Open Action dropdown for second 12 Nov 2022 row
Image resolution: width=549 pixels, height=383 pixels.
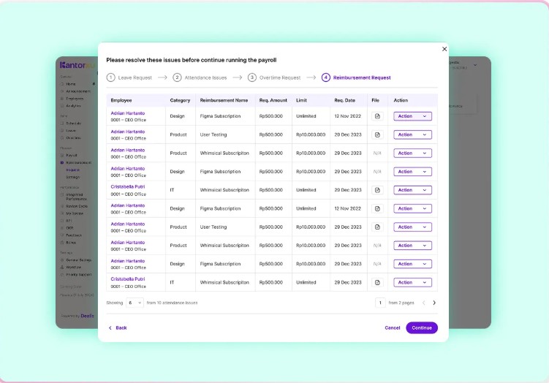(x=412, y=208)
